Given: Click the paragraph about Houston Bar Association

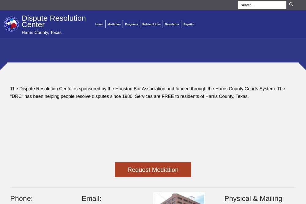Looking at the screenshot, I should (148, 92).
